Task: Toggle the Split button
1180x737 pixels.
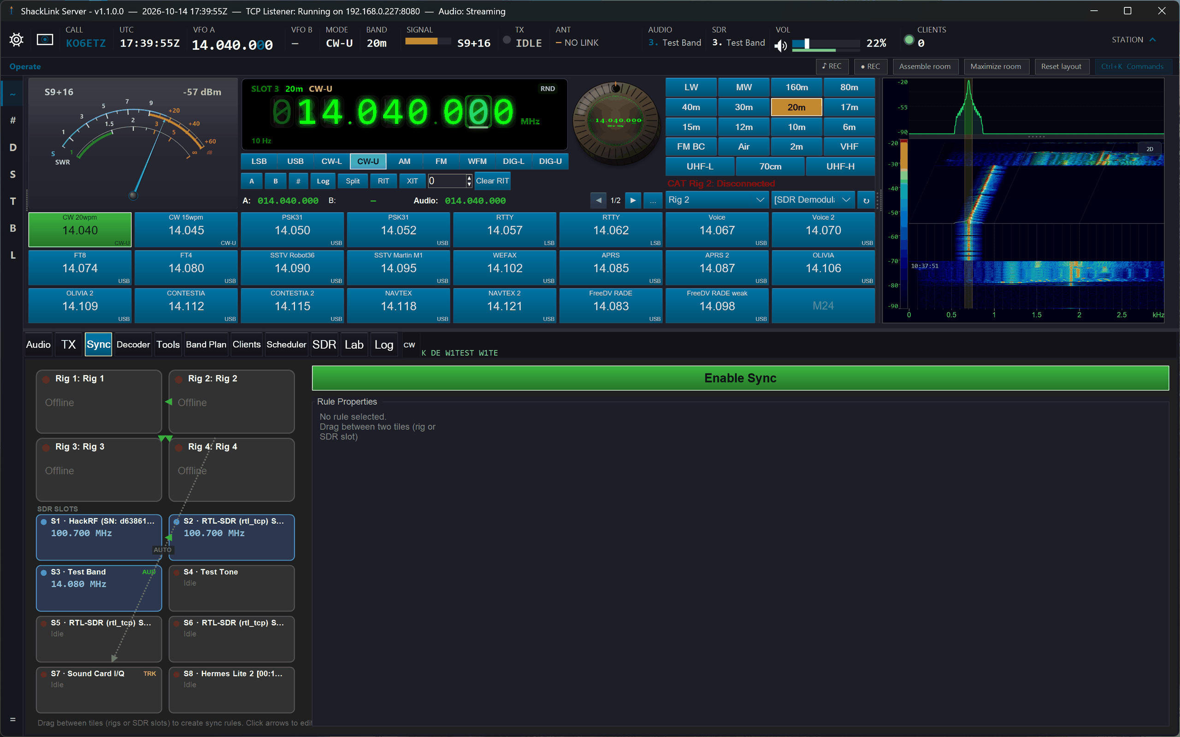Action: tap(353, 181)
